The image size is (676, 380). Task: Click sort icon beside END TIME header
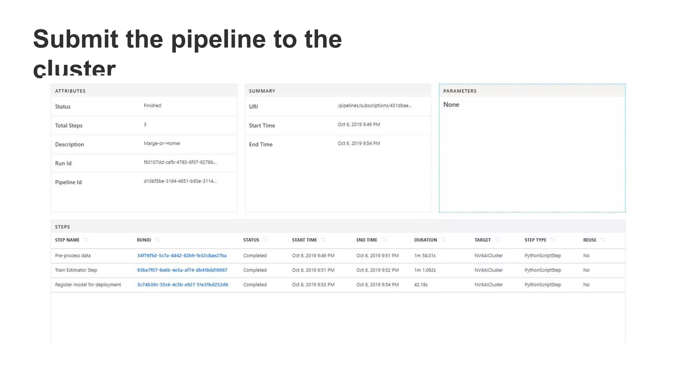384,239
